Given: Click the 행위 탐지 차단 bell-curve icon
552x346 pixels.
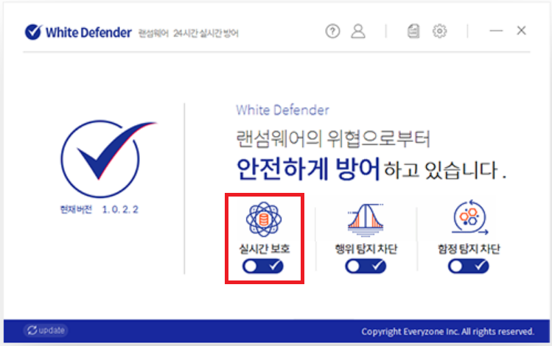Looking at the screenshot, I should (366, 219).
